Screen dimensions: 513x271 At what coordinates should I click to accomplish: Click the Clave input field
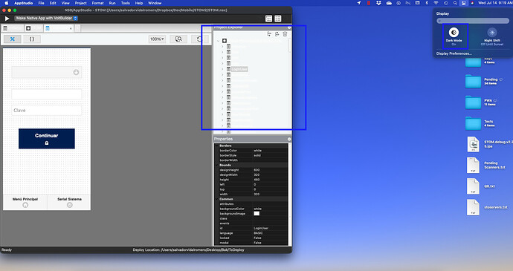point(46,111)
